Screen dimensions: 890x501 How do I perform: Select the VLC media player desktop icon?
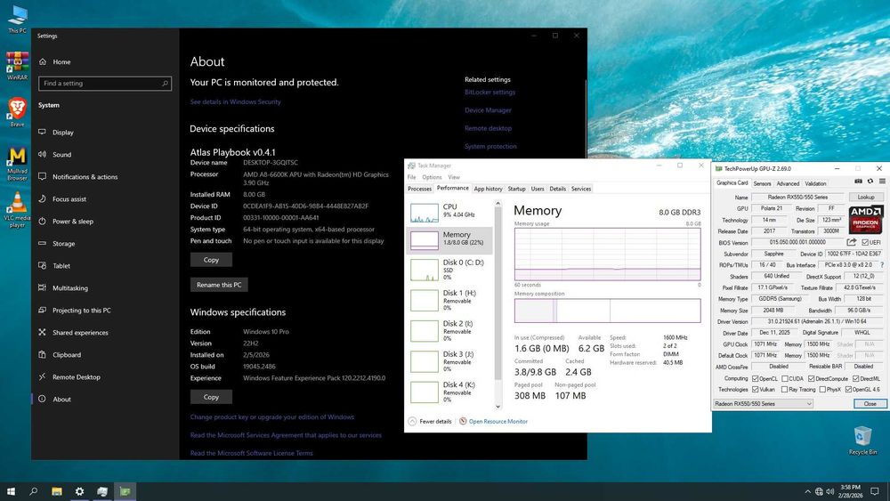(x=17, y=209)
